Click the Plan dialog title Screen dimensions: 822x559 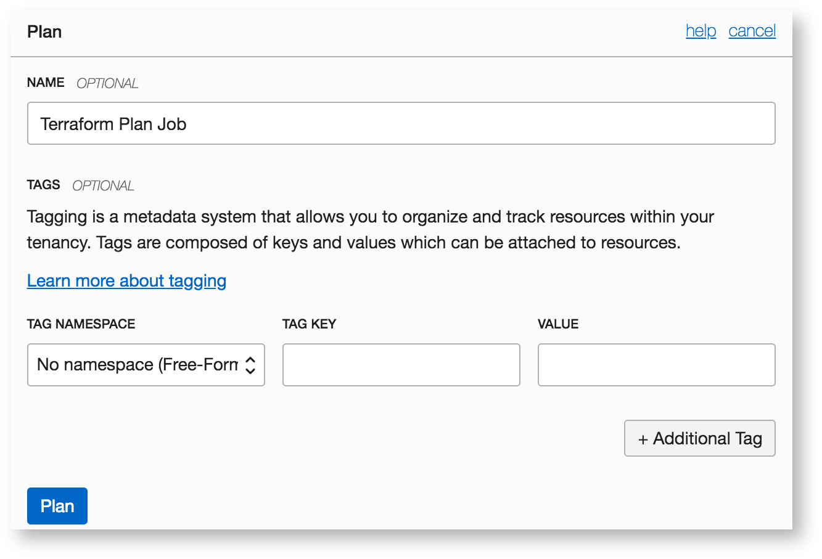coord(44,32)
